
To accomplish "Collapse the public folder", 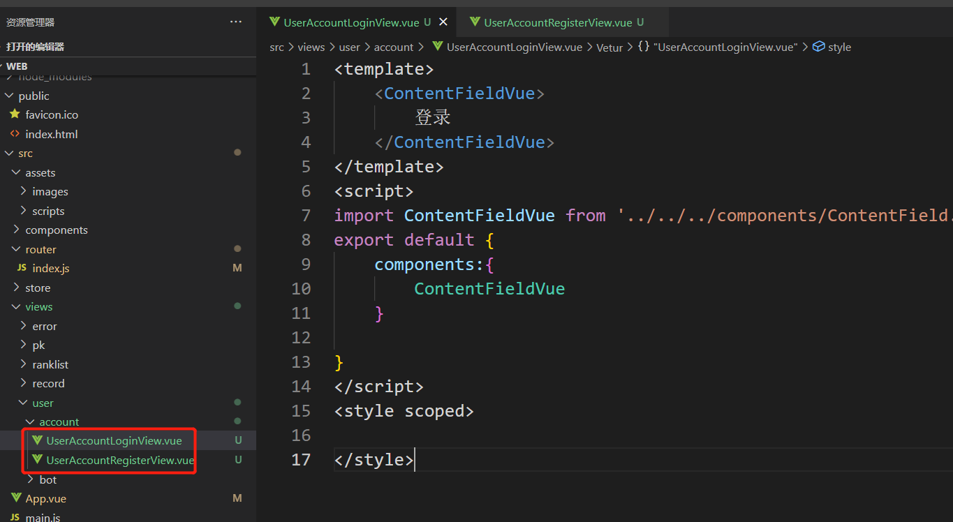I will pyautogui.click(x=8, y=96).
